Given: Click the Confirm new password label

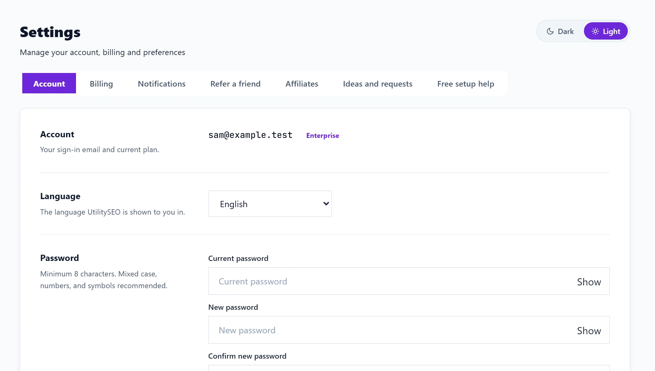Looking at the screenshot, I should tap(247, 356).
